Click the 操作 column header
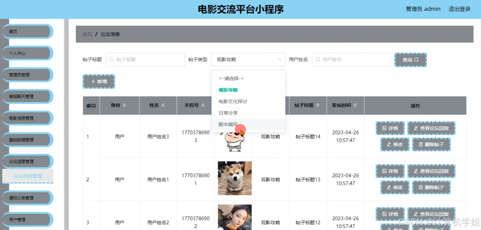481x230 pixels. 415,106
